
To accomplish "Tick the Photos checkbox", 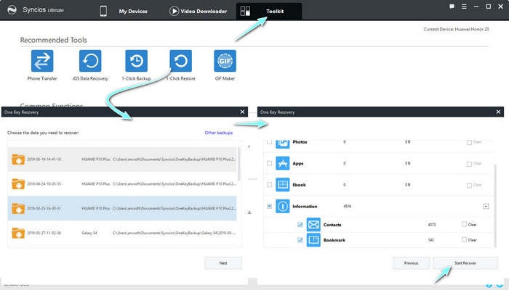I will [270, 142].
